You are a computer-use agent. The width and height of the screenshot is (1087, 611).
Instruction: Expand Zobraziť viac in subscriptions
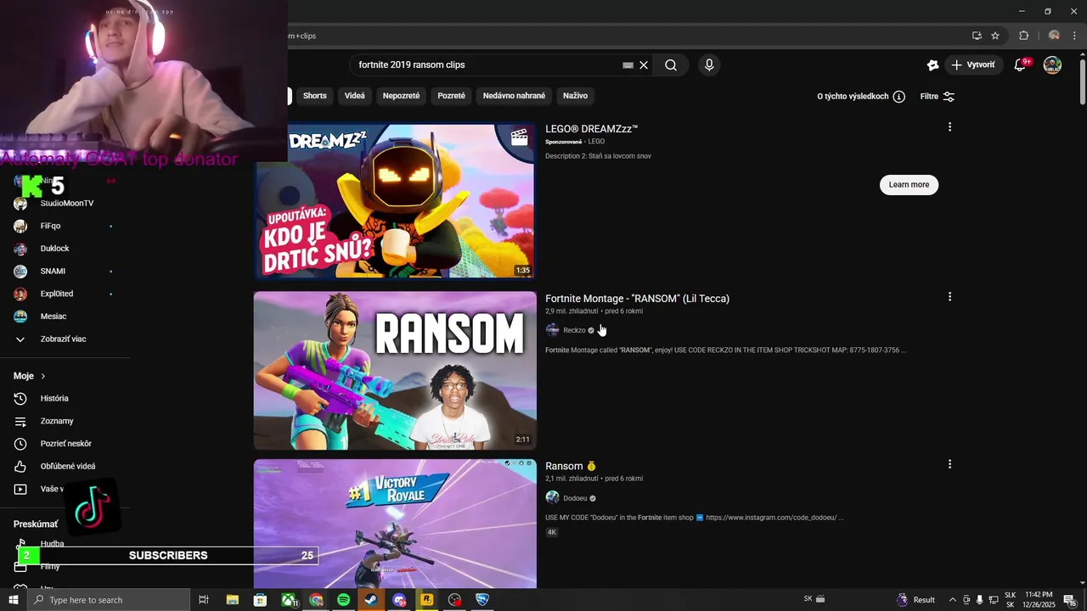point(65,339)
